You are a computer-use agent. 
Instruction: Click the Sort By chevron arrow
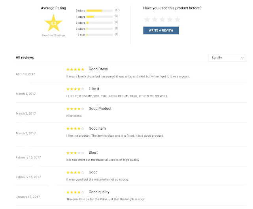click(242, 58)
